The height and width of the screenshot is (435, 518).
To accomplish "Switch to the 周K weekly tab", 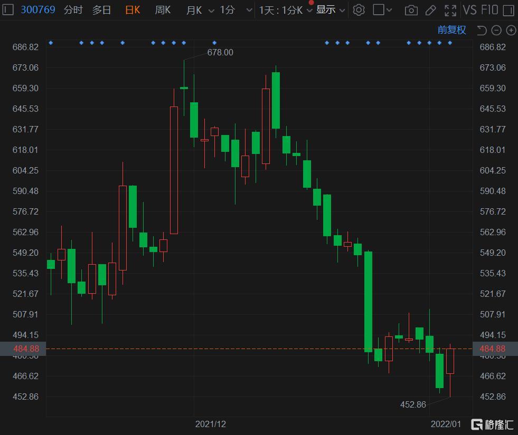I will coord(163,10).
